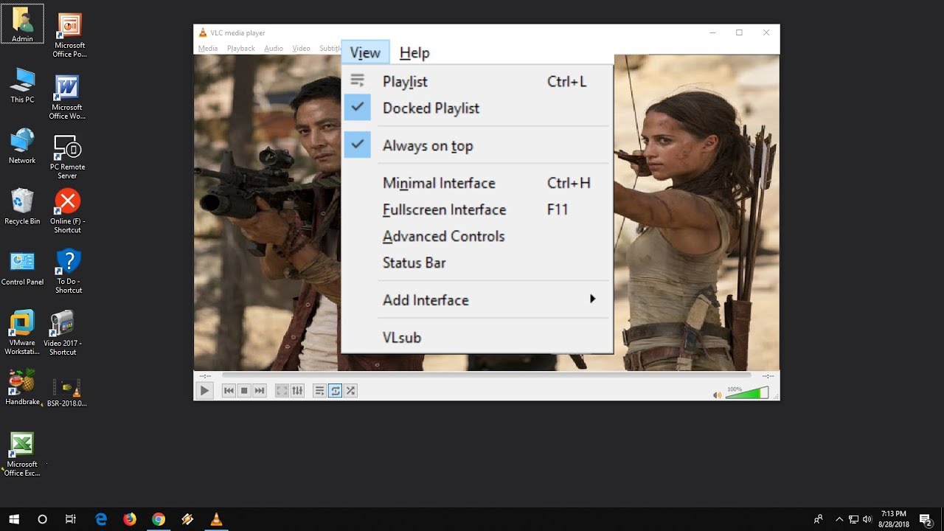Switch to VLC via taskbar cone icon
The height and width of the screenshot is (531, 944).
pyautogui.click(x=216, y=519)
